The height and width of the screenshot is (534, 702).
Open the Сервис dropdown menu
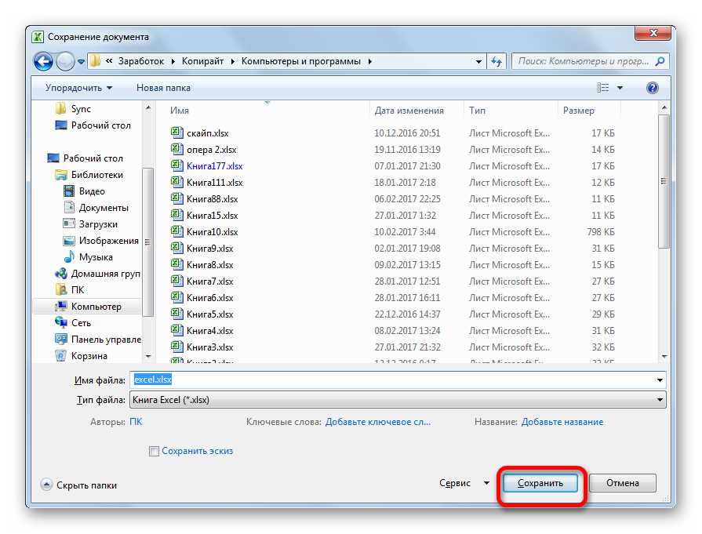pyautogui.click(x=464, y=483)
